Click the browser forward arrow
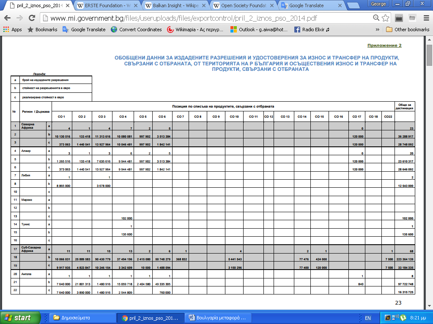 click(x=19, y=18)
